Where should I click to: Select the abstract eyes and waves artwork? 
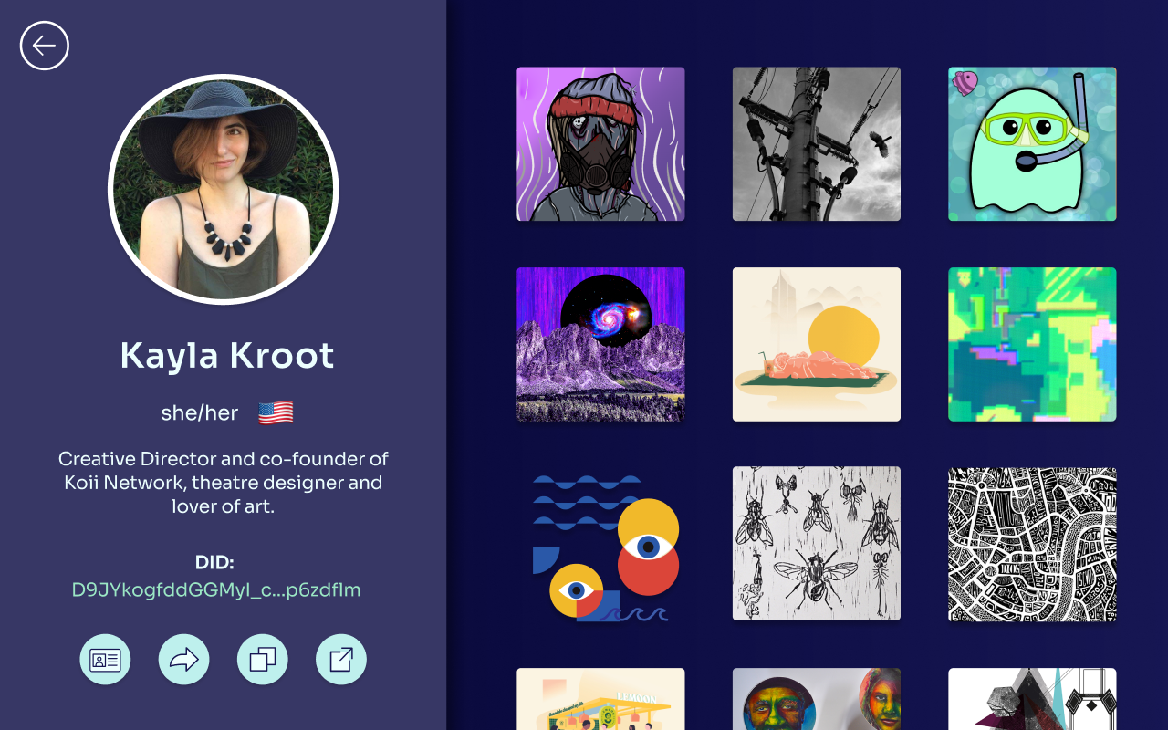(600, 544)
